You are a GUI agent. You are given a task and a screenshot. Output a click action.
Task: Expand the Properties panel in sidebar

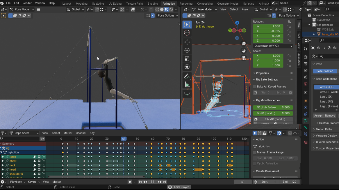point(262,73)
